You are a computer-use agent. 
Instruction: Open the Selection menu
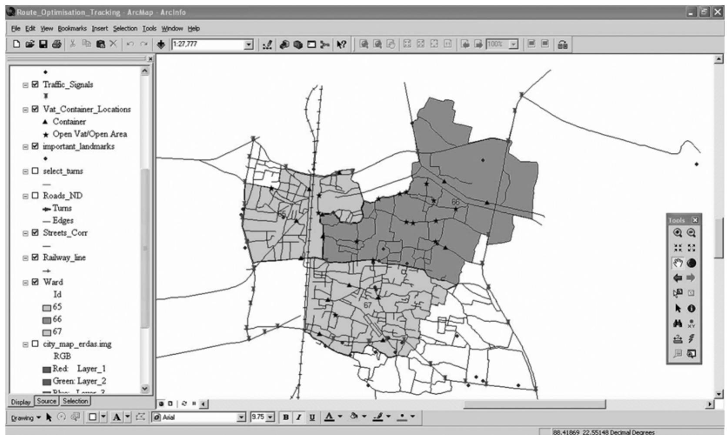click(x=125, y=28)
